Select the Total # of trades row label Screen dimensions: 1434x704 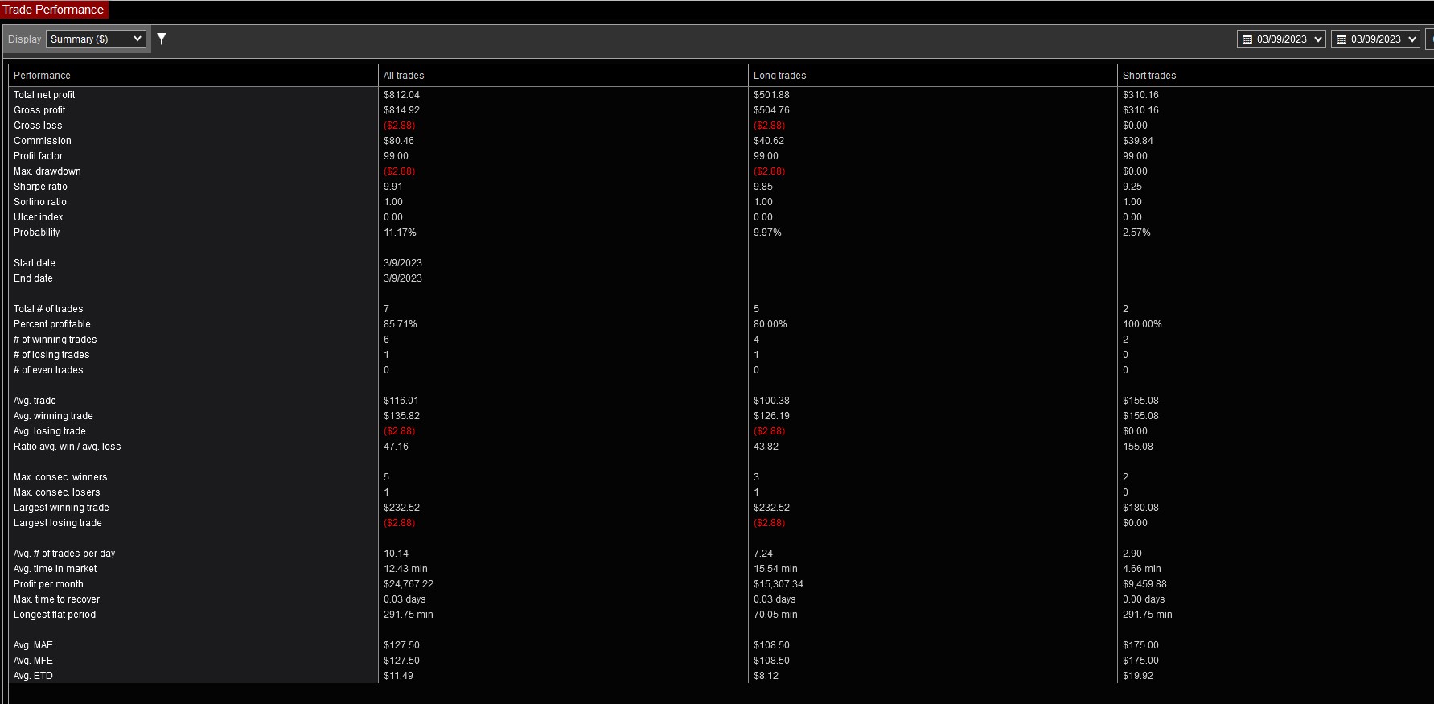pos(48,309)
